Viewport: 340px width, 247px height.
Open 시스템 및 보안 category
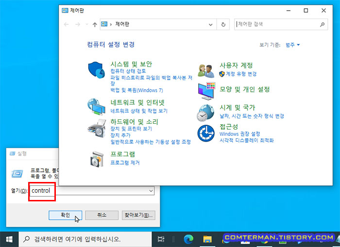[132, 64]
